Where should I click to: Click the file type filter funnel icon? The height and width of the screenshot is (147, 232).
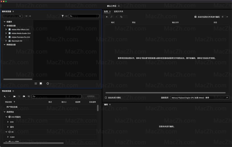point(62,16)
